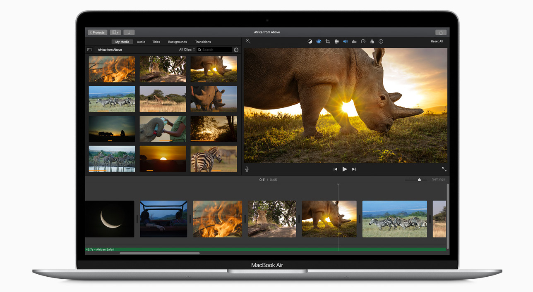Switch to the Transitions tab

203,42
